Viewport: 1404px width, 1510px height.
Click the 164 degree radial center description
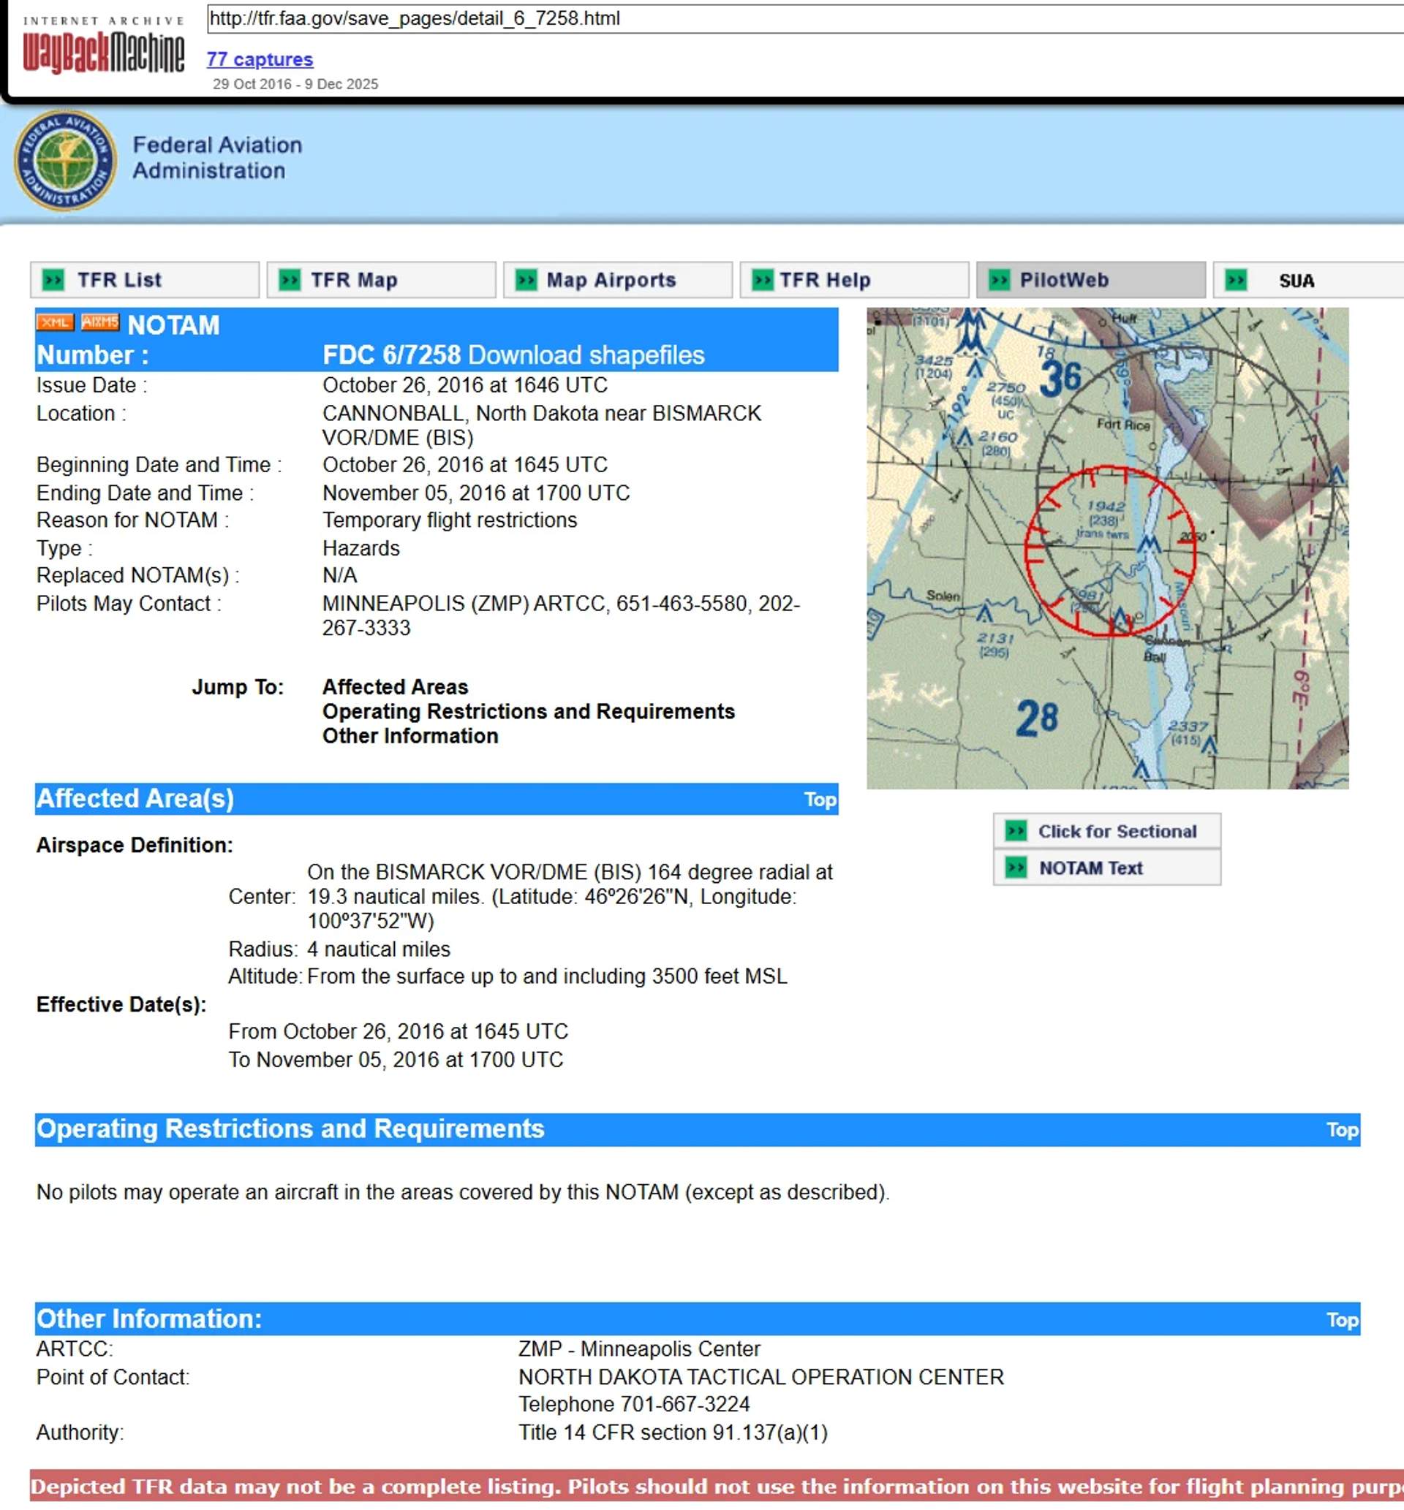(x=570, y=897)
